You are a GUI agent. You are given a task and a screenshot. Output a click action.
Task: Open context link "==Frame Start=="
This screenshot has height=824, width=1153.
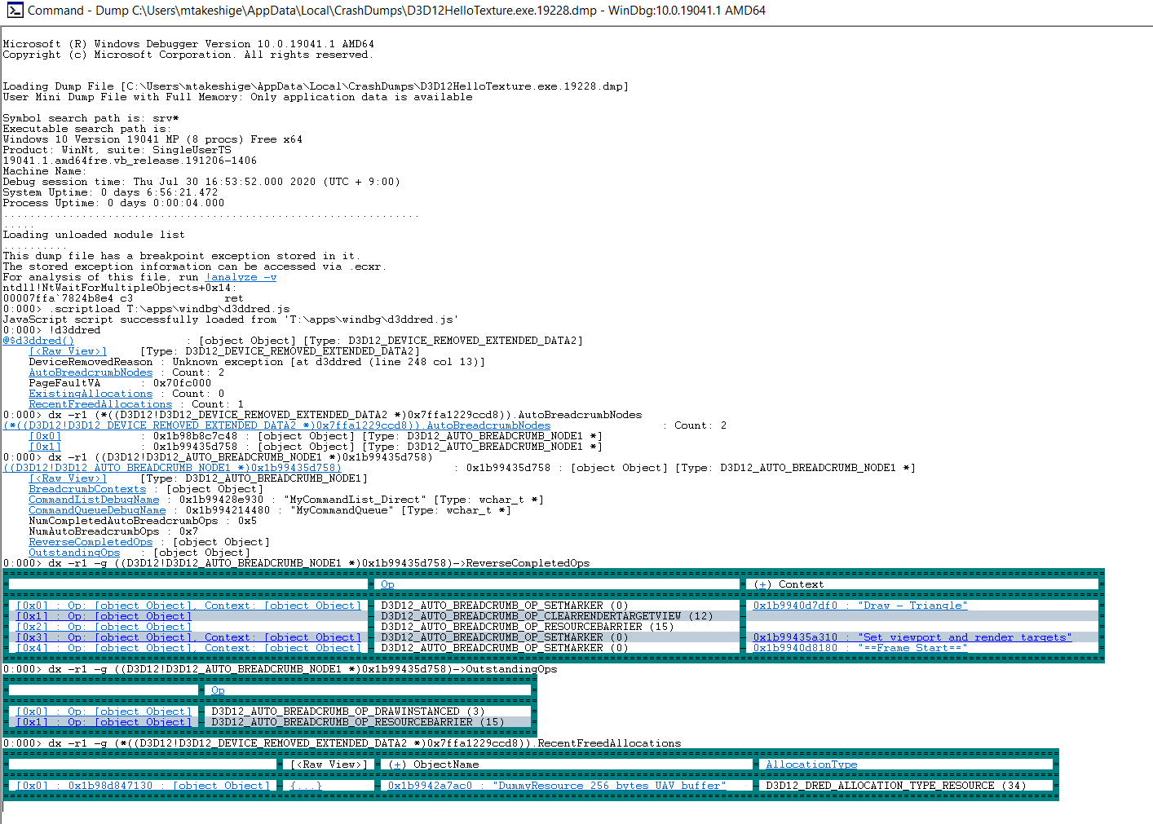point(860,648)
